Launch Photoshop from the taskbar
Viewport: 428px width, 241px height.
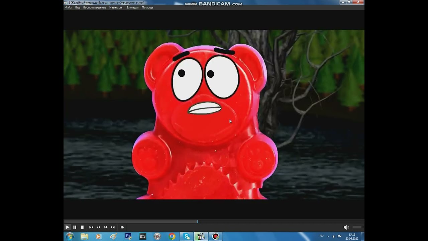(128, 236)
